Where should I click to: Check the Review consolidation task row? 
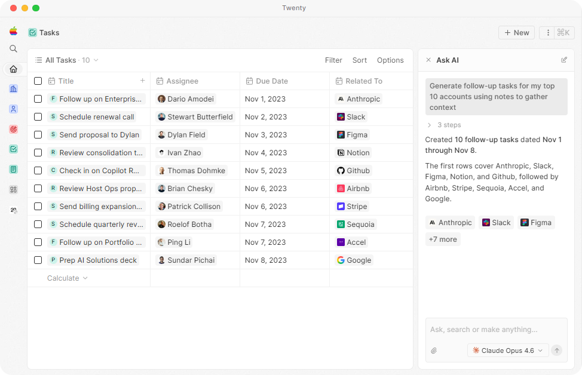38,152
